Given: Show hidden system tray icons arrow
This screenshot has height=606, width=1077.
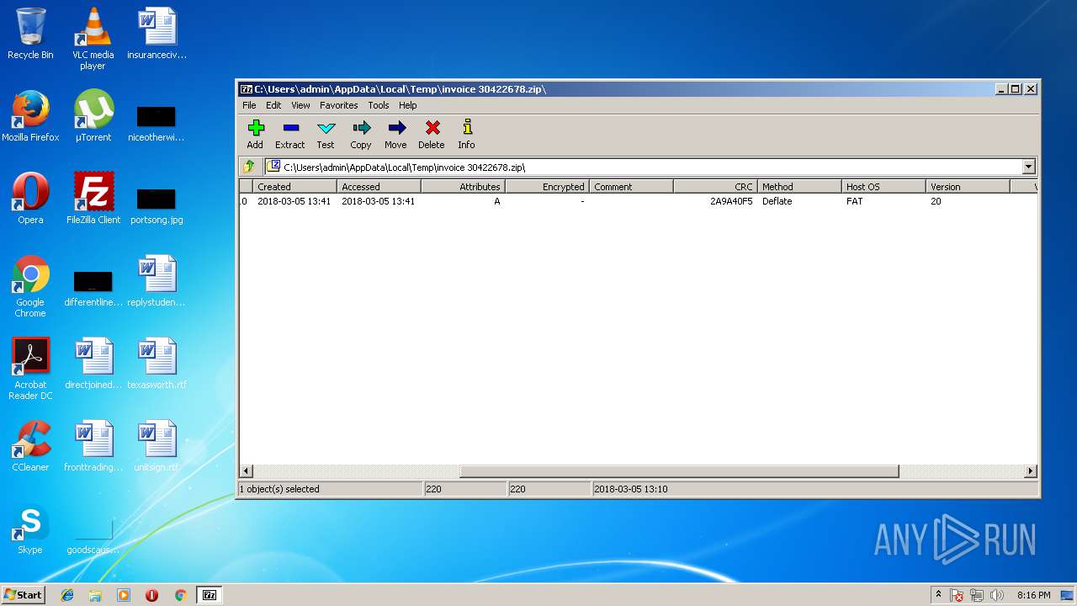Looking at the screenshot, I should click(x=938, y=595).
